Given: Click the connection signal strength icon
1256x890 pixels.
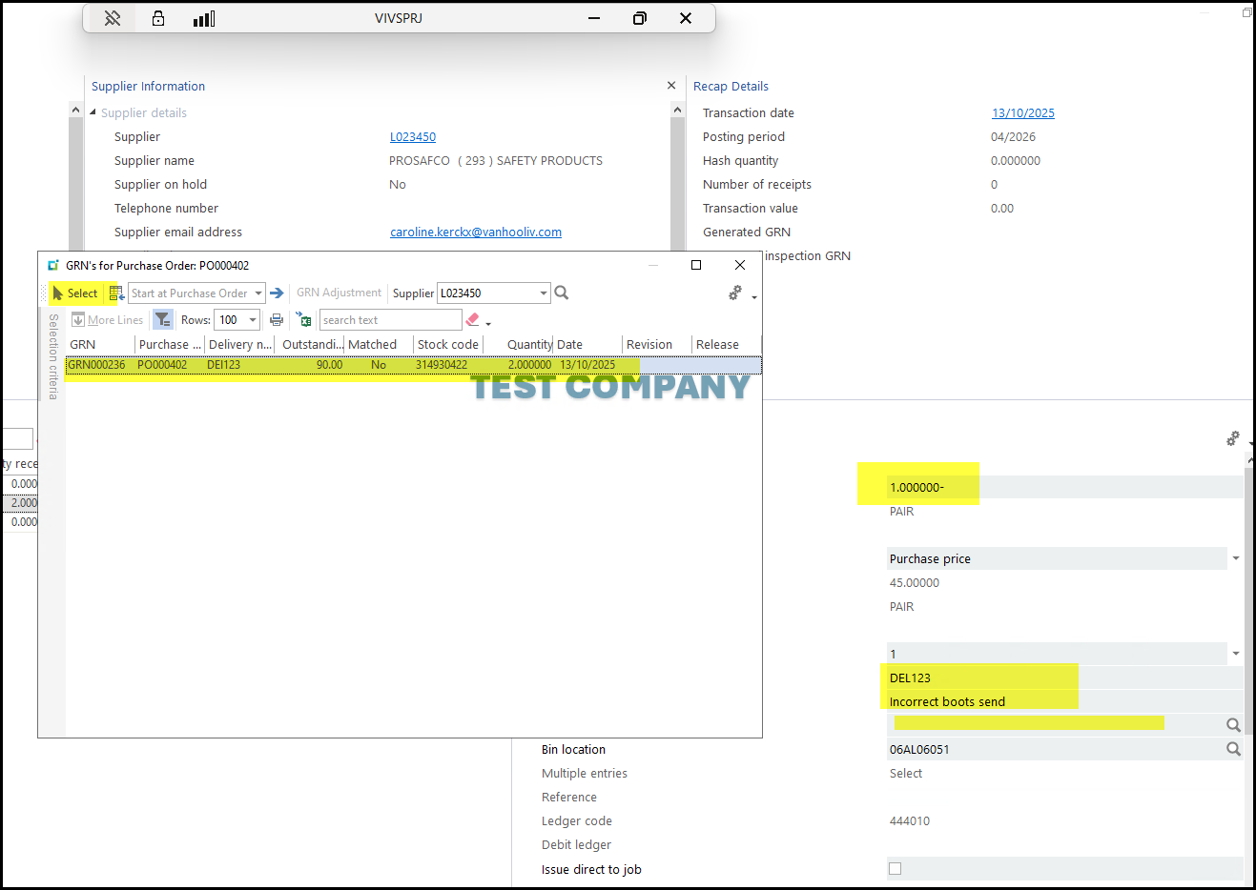Looking at the screenshot, I should [x=204, y=18].
